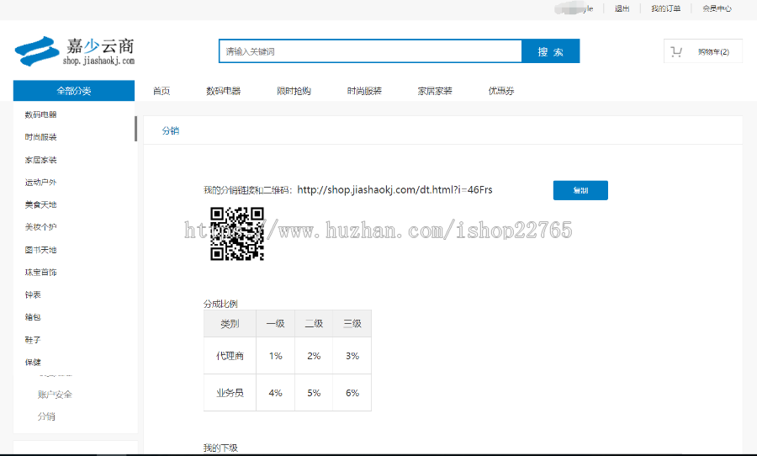Open the shopping cart icon
Screen dimensions: 757x456
tap(676, 51)
